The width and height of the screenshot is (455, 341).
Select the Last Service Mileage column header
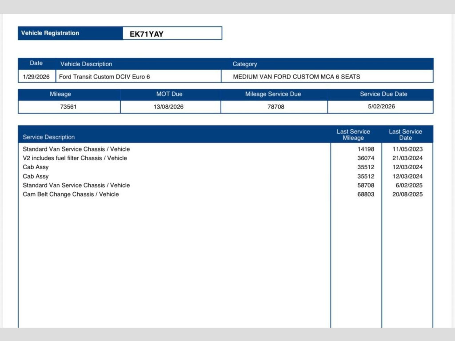tap(353, 135)
